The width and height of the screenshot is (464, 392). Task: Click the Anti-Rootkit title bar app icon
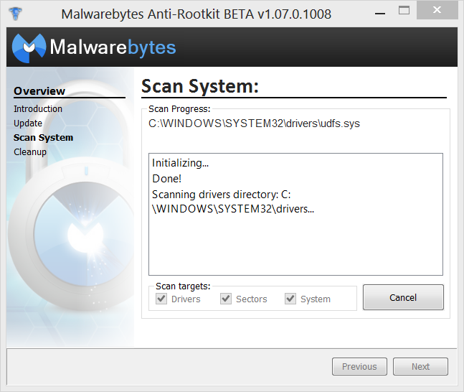(15, 14)
